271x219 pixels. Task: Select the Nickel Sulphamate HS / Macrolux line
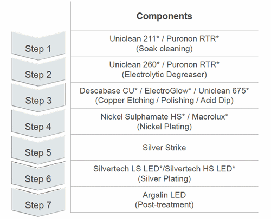coord(164,117)
